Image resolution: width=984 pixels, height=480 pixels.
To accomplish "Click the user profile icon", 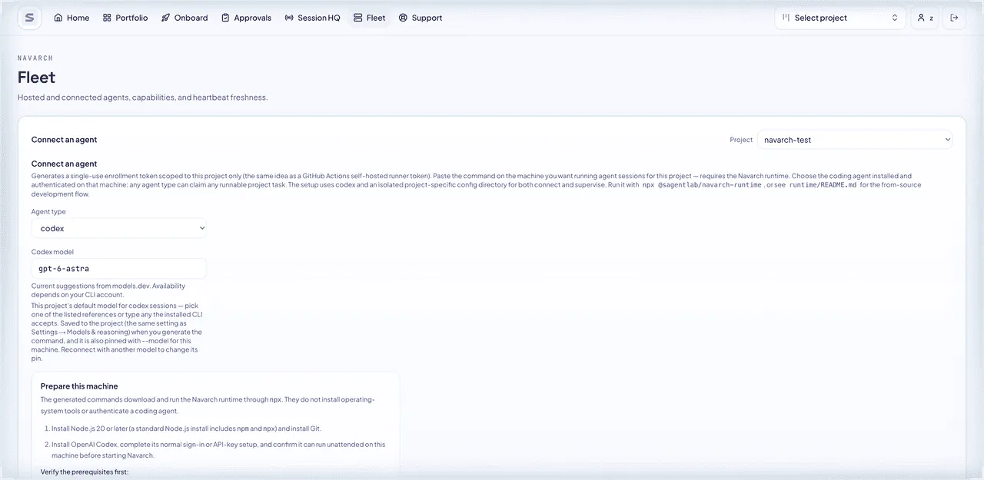I will (920, 18).
